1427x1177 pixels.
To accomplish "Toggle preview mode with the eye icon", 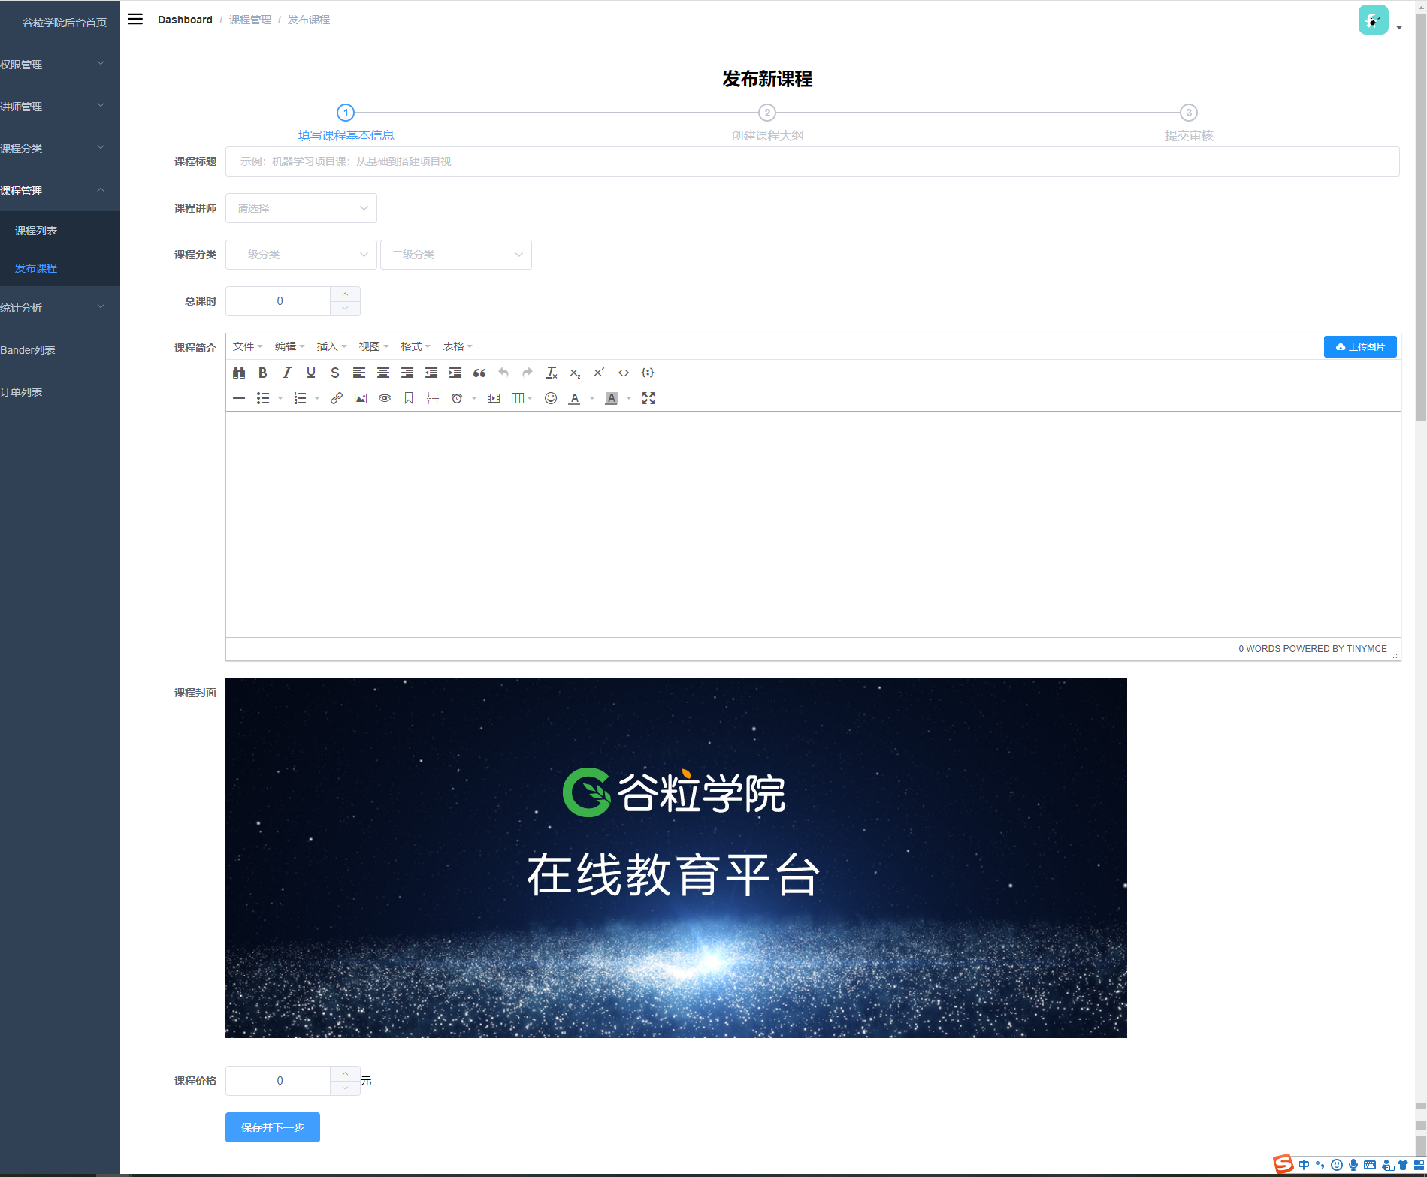I will [x=384, y=398].
